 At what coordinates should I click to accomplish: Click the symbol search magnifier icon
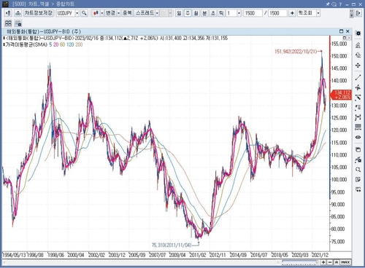(84, 13)
